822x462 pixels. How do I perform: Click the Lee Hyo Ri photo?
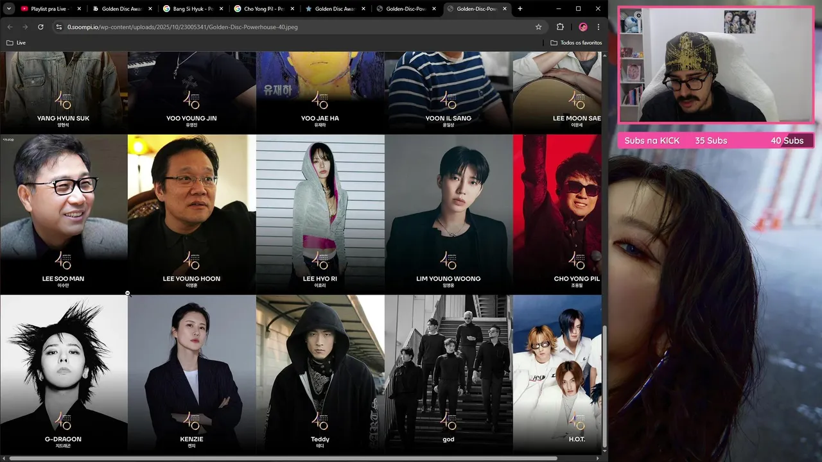[x=320, y=214]
